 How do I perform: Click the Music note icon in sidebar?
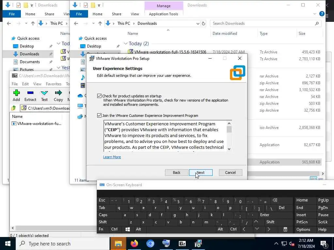pyautogui.click(x=83, y=77)
